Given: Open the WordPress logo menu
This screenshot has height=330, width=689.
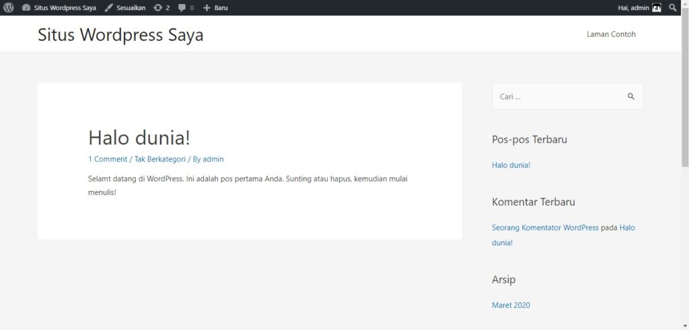Looking at the screenshot, I should coord(8,7).
